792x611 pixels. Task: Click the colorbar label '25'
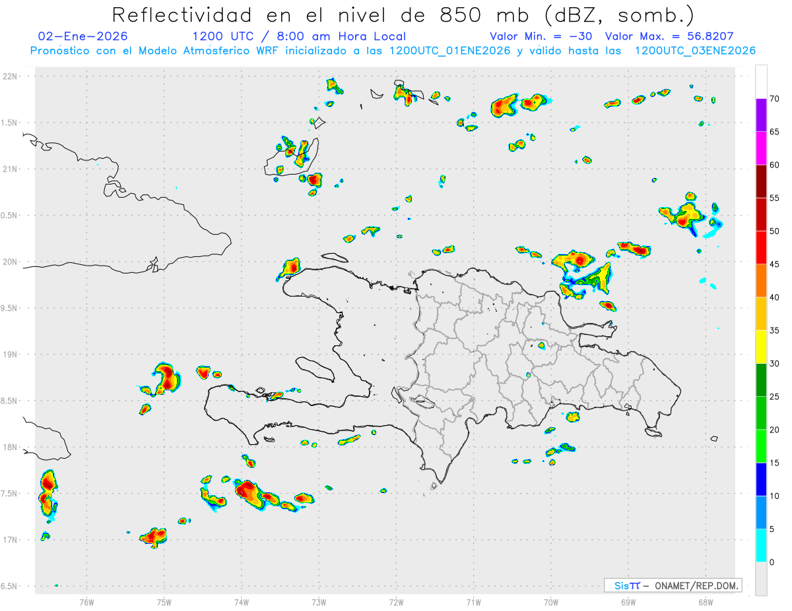point(774,397)
